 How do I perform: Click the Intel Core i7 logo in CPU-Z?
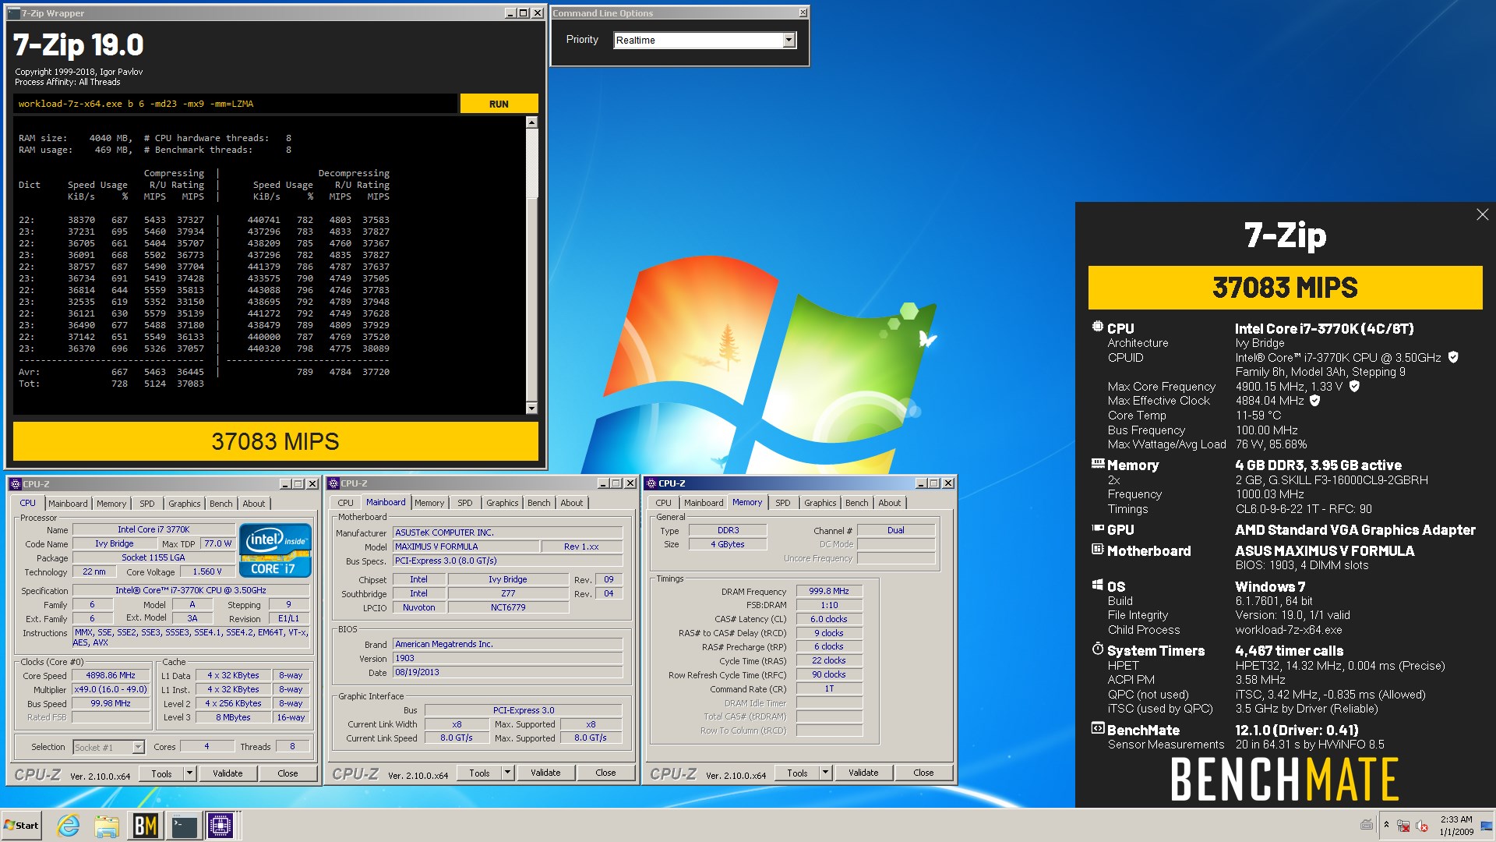click(275, 550)
